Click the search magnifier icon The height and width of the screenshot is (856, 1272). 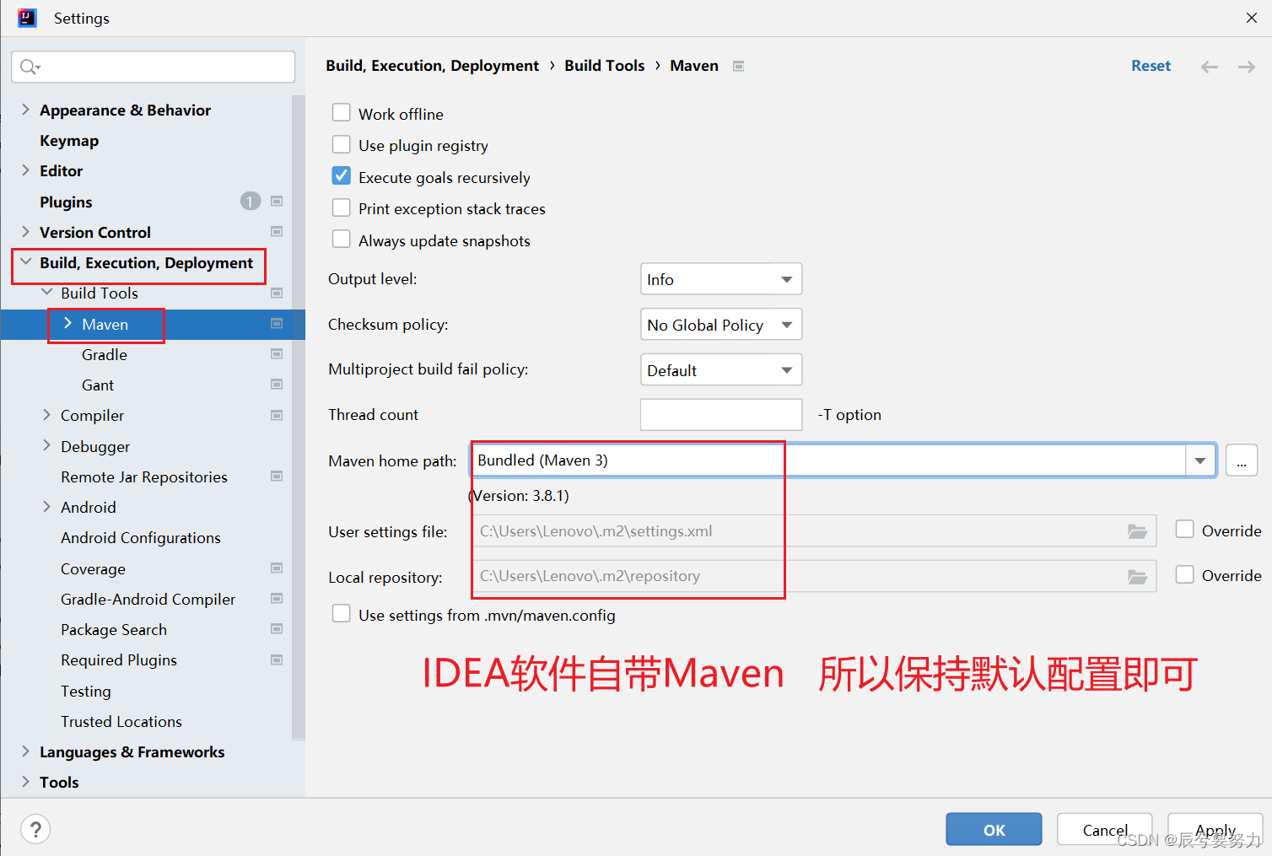tap(30, 67)
